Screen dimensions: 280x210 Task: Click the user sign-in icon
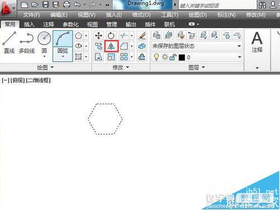tap(273, 5)
